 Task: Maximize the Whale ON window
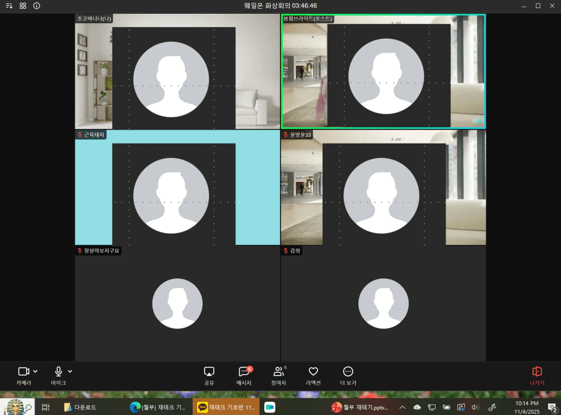click(x=538, y=6)
